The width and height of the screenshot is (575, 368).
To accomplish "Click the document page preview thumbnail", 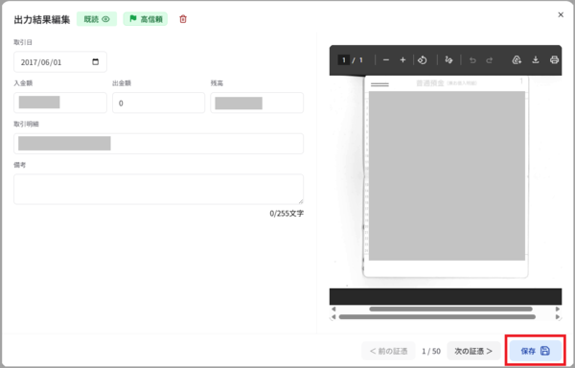I will click(x=446, y=176).
